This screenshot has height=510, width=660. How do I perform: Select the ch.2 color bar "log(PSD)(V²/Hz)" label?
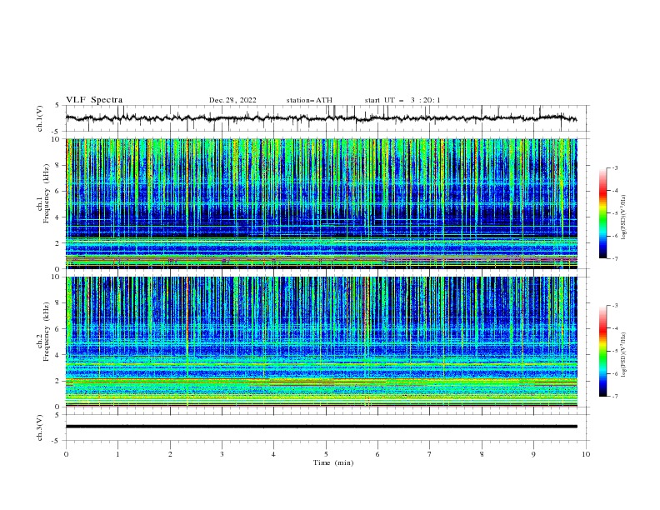click(x=624, y=355)
